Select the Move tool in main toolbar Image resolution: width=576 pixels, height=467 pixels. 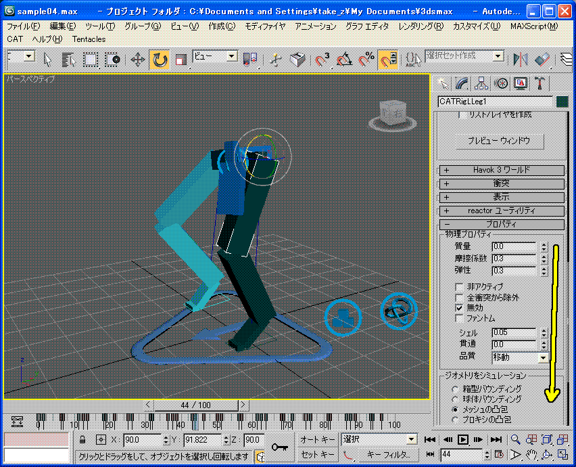pyautogui.click(x=137, y=60)
